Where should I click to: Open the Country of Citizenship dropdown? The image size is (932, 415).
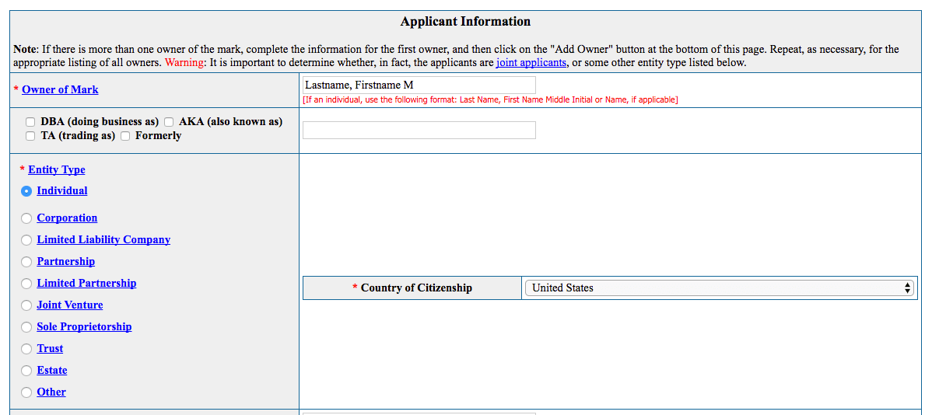click(720, 288)
